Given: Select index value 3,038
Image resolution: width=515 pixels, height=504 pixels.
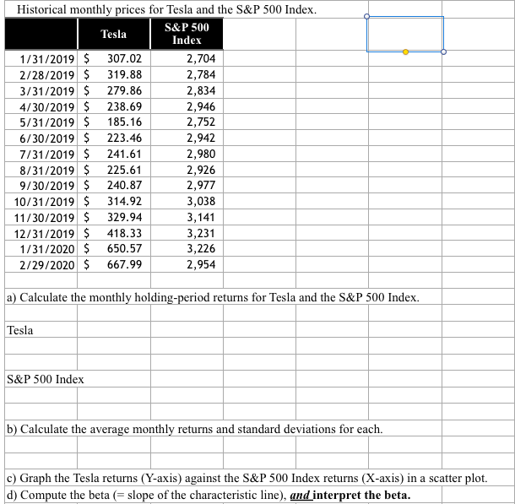Looking at the screenshot, I should pos(187,201).
